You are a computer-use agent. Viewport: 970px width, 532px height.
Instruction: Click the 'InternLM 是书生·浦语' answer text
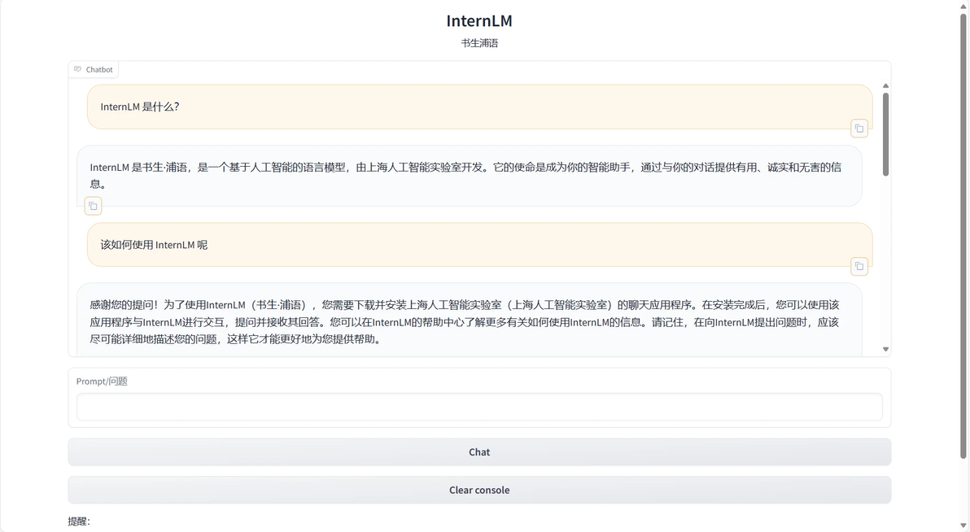coord(465,175)
